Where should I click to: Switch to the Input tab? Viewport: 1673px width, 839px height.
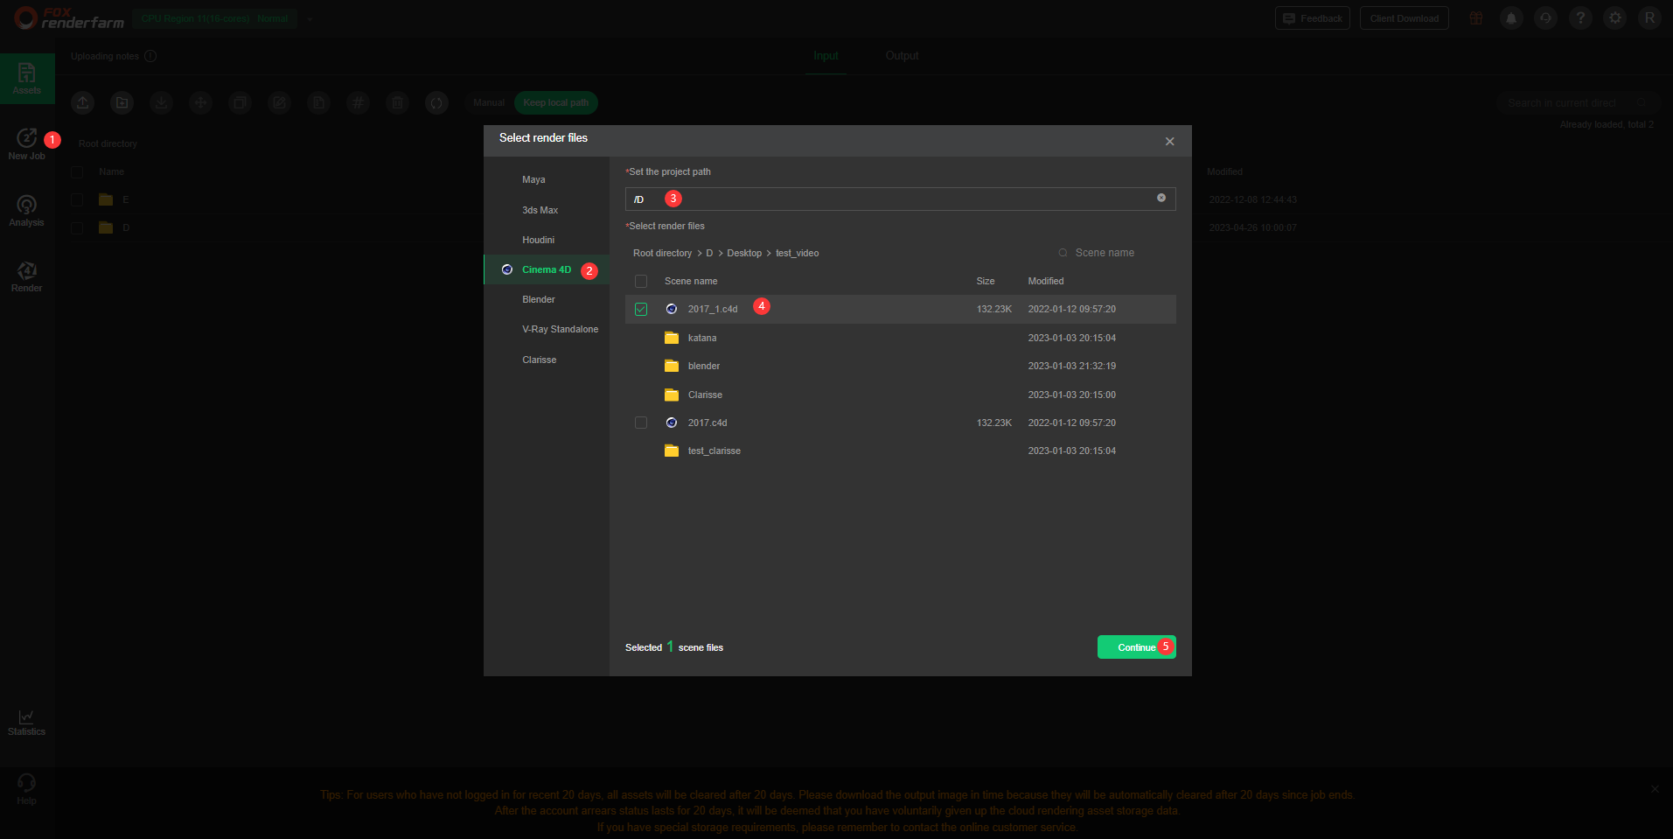[x=826, y=56]
